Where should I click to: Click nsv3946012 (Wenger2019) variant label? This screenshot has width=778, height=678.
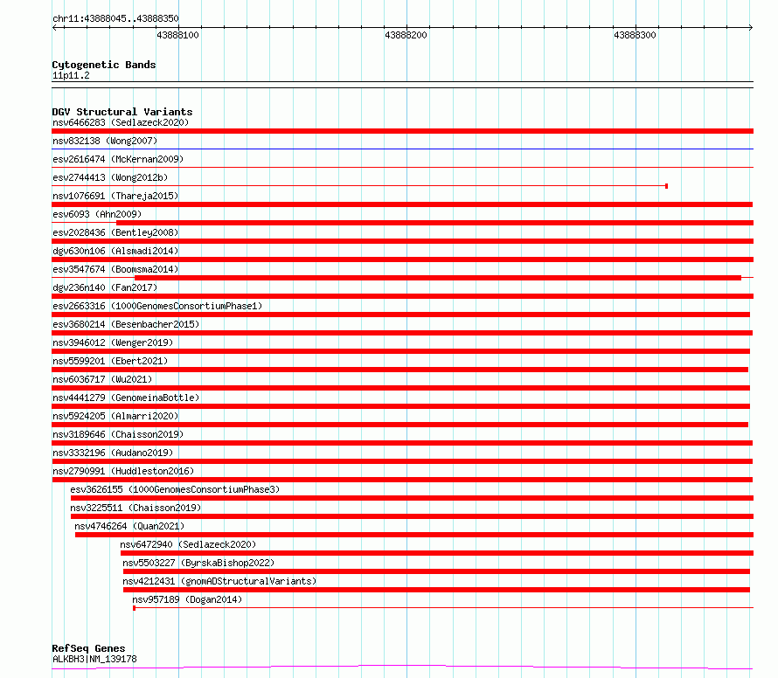pos(113,342)
